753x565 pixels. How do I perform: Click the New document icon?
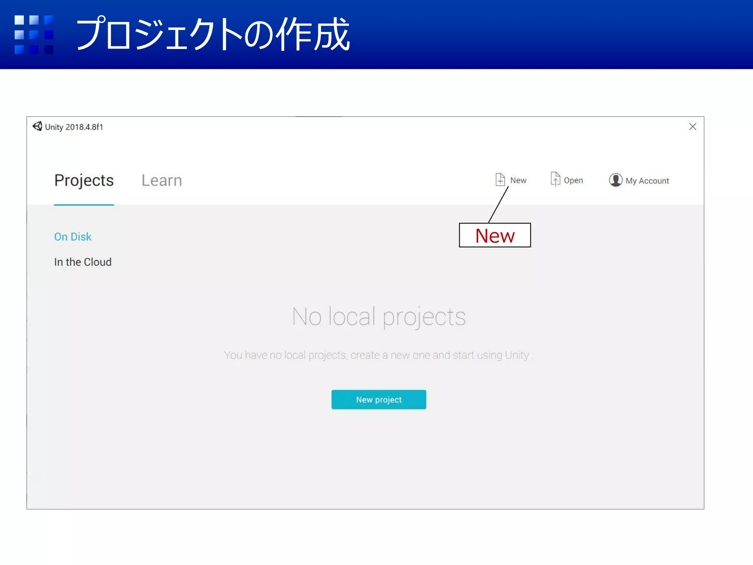click(500, 180)
